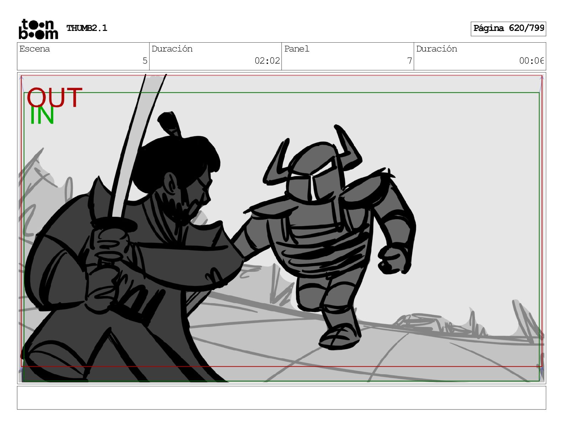Click the Duración label beside Panel
The image size is (564, 435).
point(437,49)
